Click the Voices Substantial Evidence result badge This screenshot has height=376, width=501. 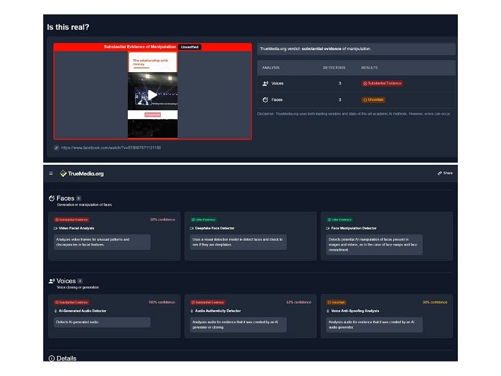coord(382,83)
